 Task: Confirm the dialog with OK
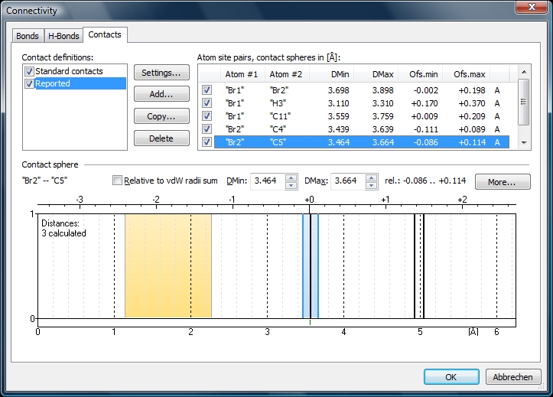[451, 377]
